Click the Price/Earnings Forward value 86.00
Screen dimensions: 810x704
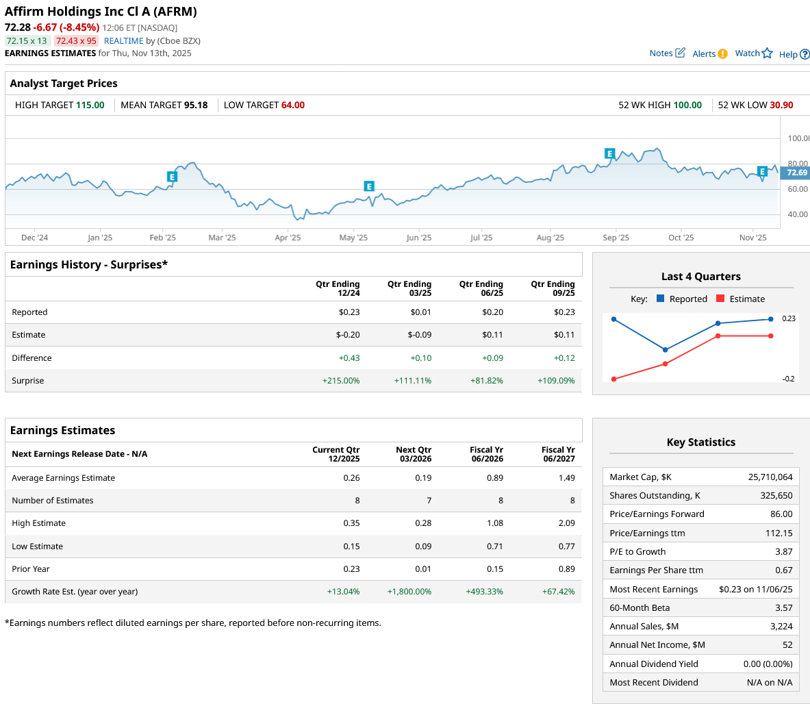[x=781, y=514]
